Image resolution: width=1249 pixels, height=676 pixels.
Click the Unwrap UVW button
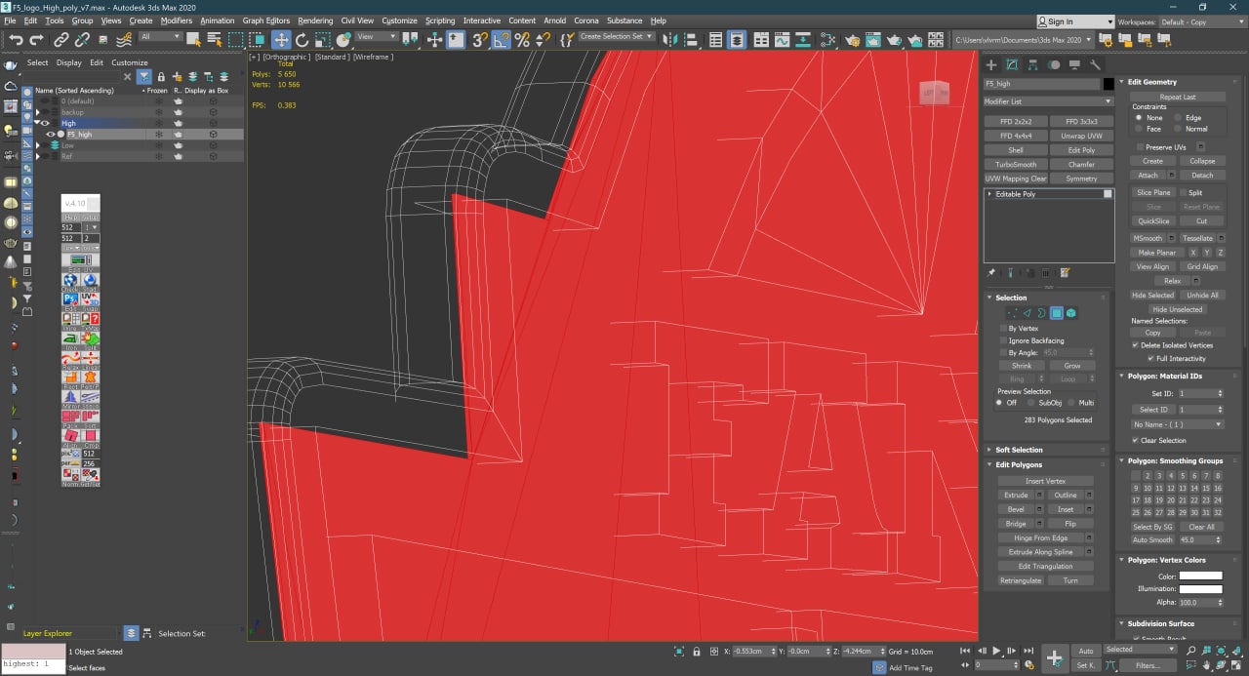pos(1081,137)
